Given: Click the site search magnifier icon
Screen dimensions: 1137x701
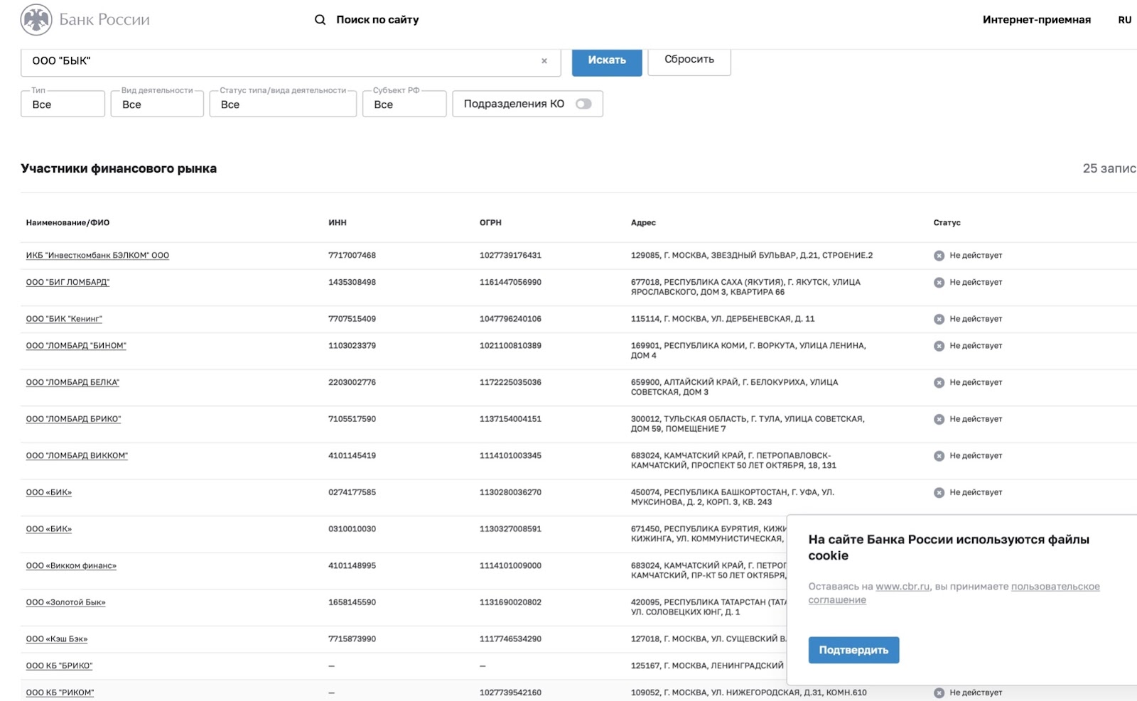Looking at the screenshot, I should coord(320,20).
